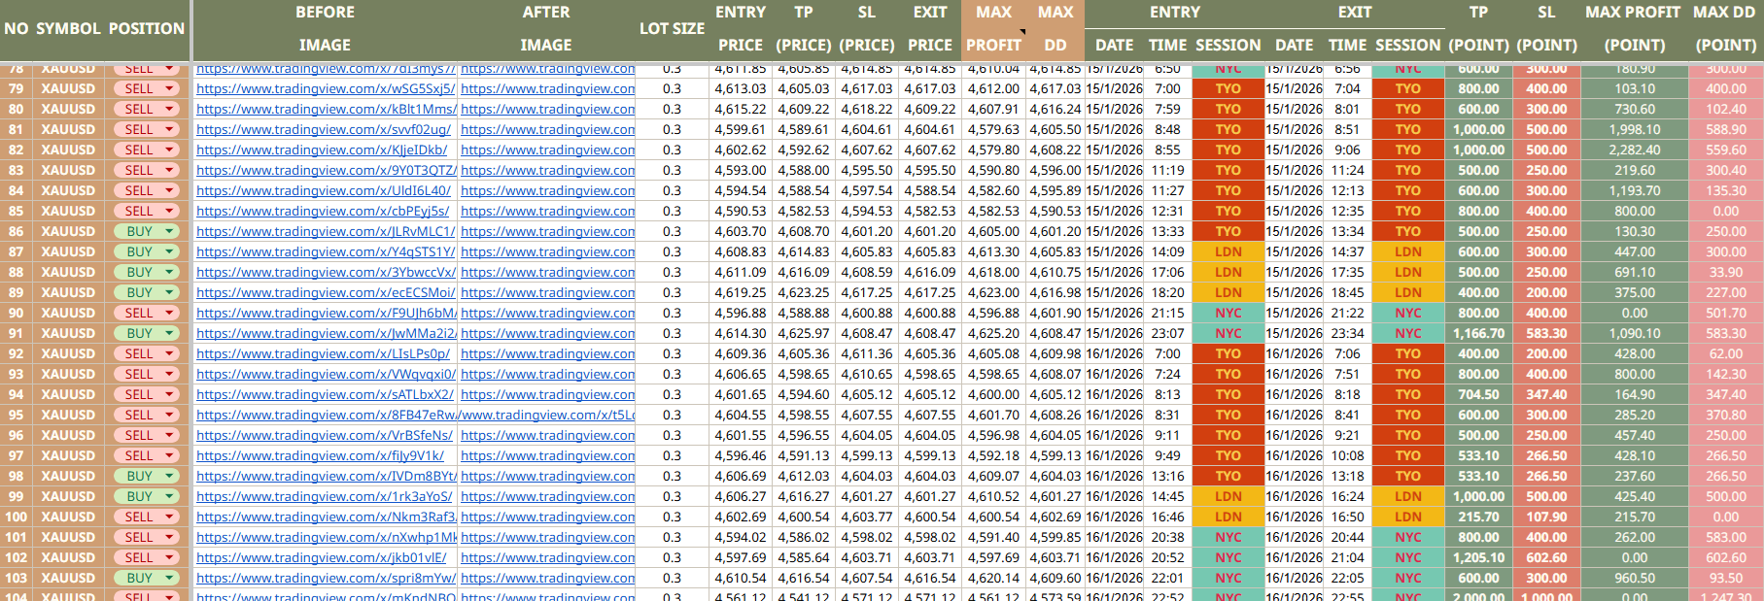1764x601 pixels.
Task: Open the before image link ending jkb01vlE
Action: pos(322,557)
